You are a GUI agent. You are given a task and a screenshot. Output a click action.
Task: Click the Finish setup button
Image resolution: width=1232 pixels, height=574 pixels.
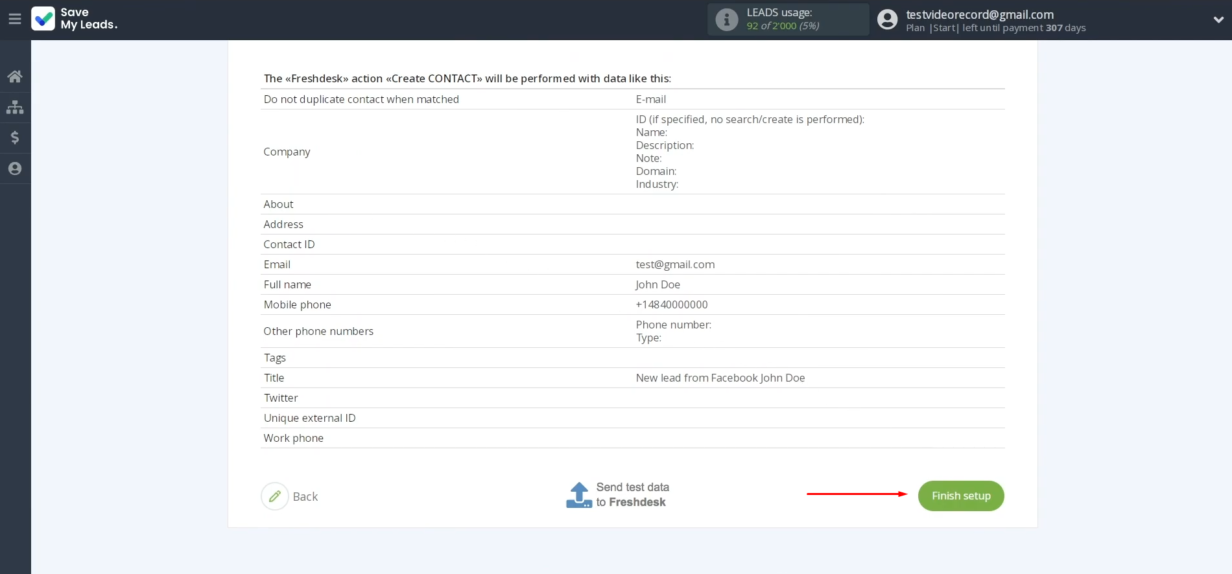[x=961, y=496]
